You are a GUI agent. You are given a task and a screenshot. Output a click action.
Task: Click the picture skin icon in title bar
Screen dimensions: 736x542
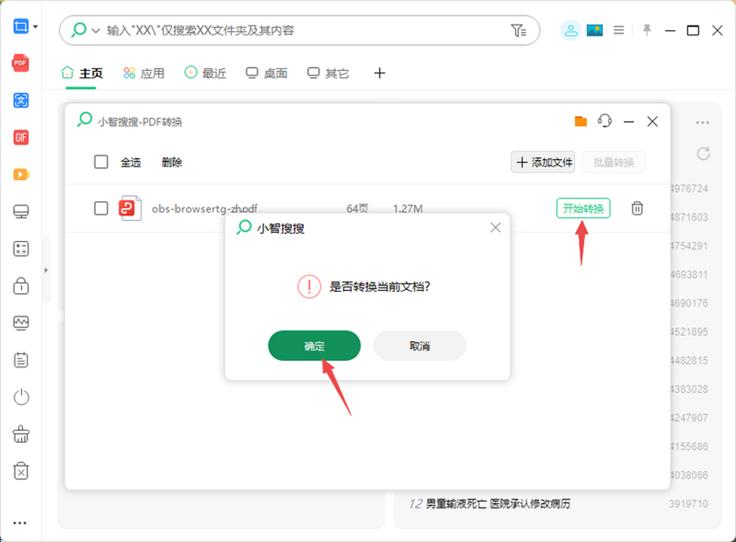[594, 30]
